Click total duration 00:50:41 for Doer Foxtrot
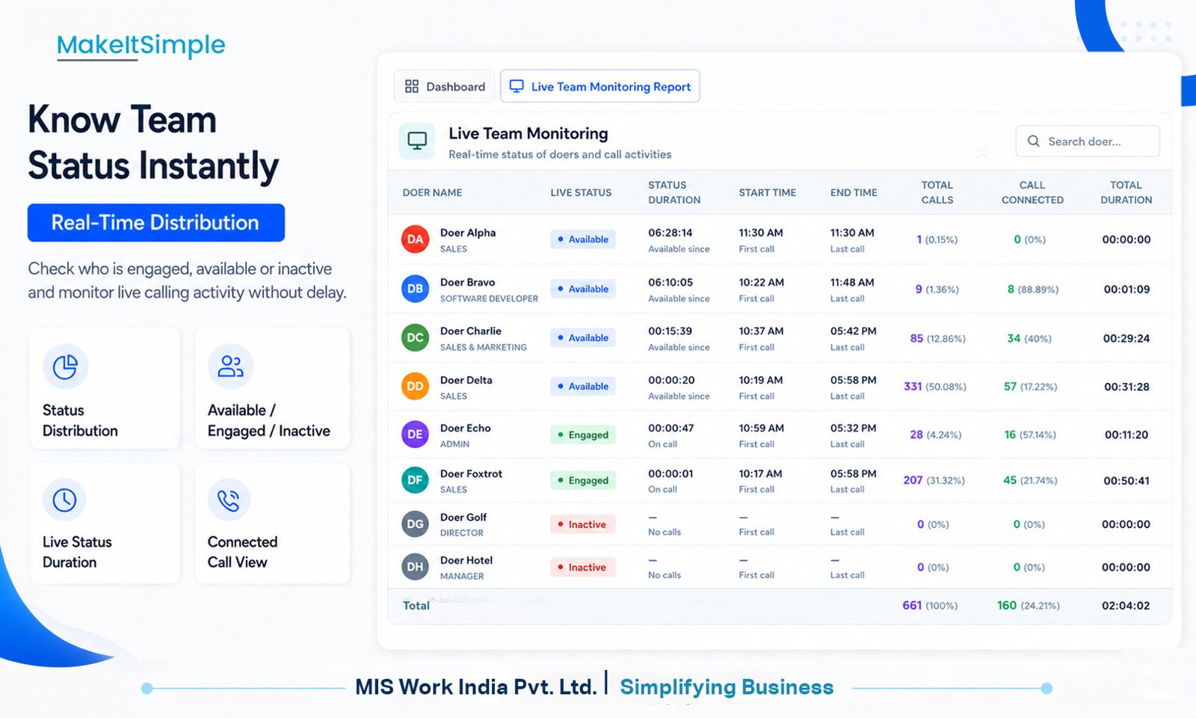This screenshot has width=1196, height=718. [x=1126, y=480]
